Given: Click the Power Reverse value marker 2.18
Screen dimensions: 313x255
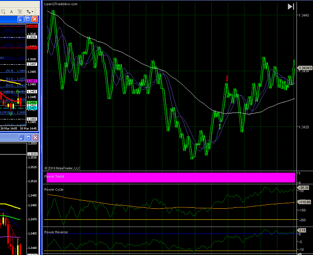Looking at the screenshot, I should [x=302, y=230].
